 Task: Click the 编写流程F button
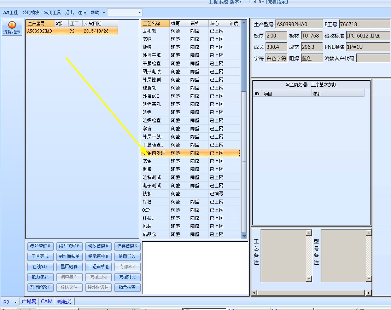(x=69, y=246)
